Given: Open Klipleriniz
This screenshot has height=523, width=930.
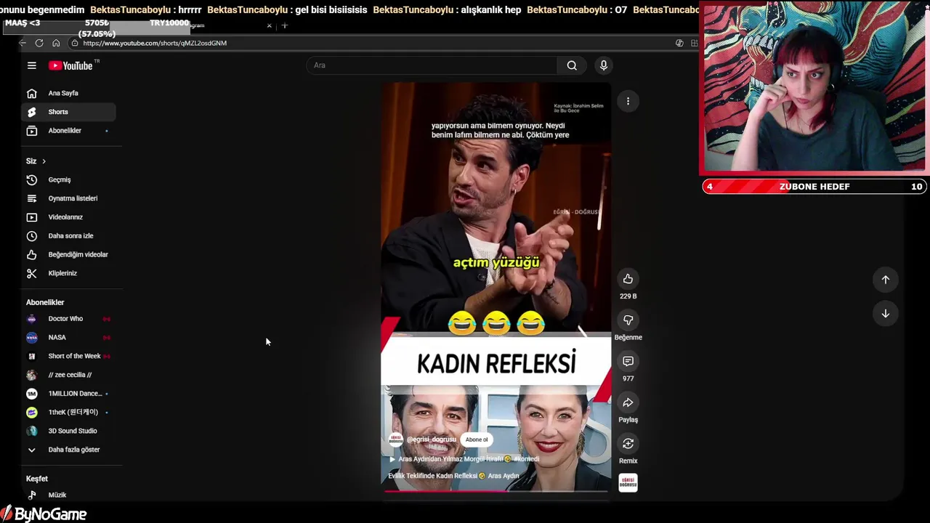Looking at the screenshot, I should tap(68, 273).
